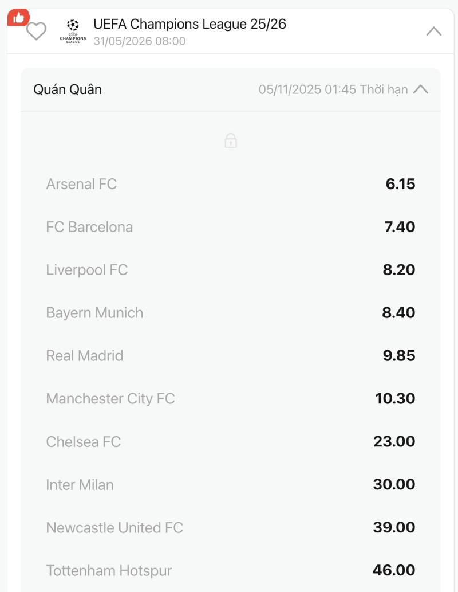Click the red thumbs-up badge icon
This screenshot has height=592, width=458.
(18, 18)
